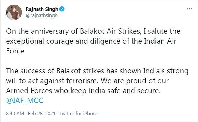Open the @rajnathsingh handle link

[x=42, y=16]
